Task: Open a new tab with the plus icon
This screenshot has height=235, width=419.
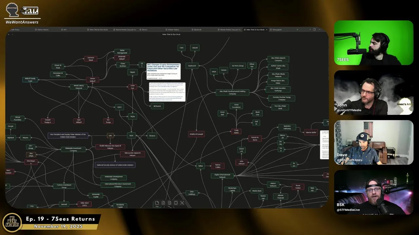Action: tap(297, 30)
